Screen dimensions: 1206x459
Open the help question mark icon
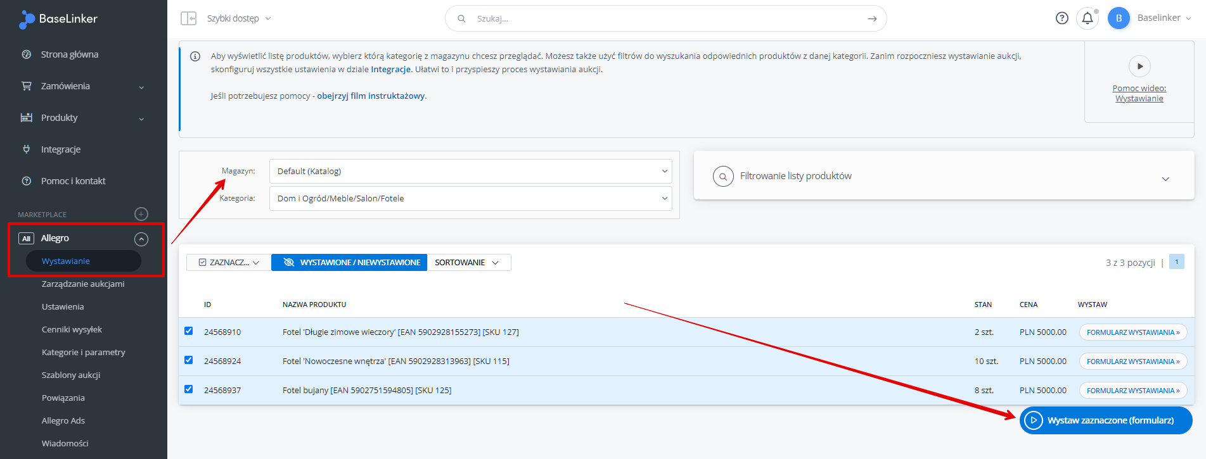coord(1062,18)
